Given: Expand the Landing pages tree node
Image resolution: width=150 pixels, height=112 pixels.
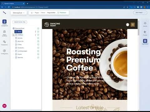Looking at the screenshot, I should (x=13, y=51).
